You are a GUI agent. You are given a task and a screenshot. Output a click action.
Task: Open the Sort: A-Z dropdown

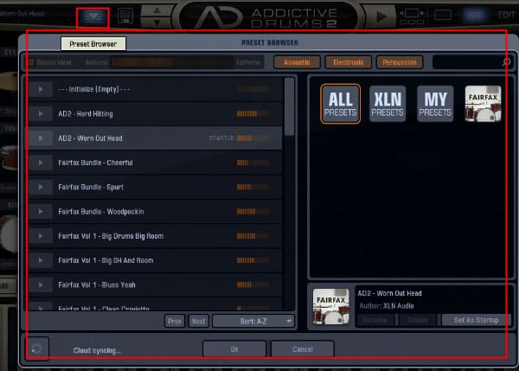253,322
